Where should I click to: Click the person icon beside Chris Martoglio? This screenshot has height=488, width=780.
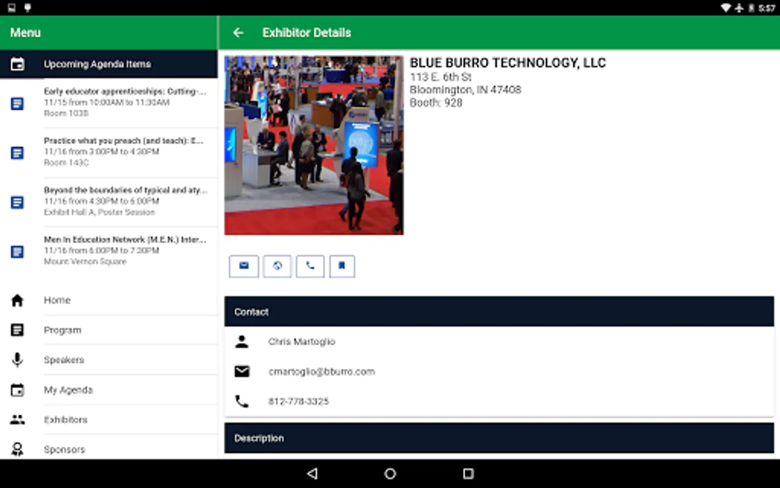pyautogui.click(x=242, y=342)
